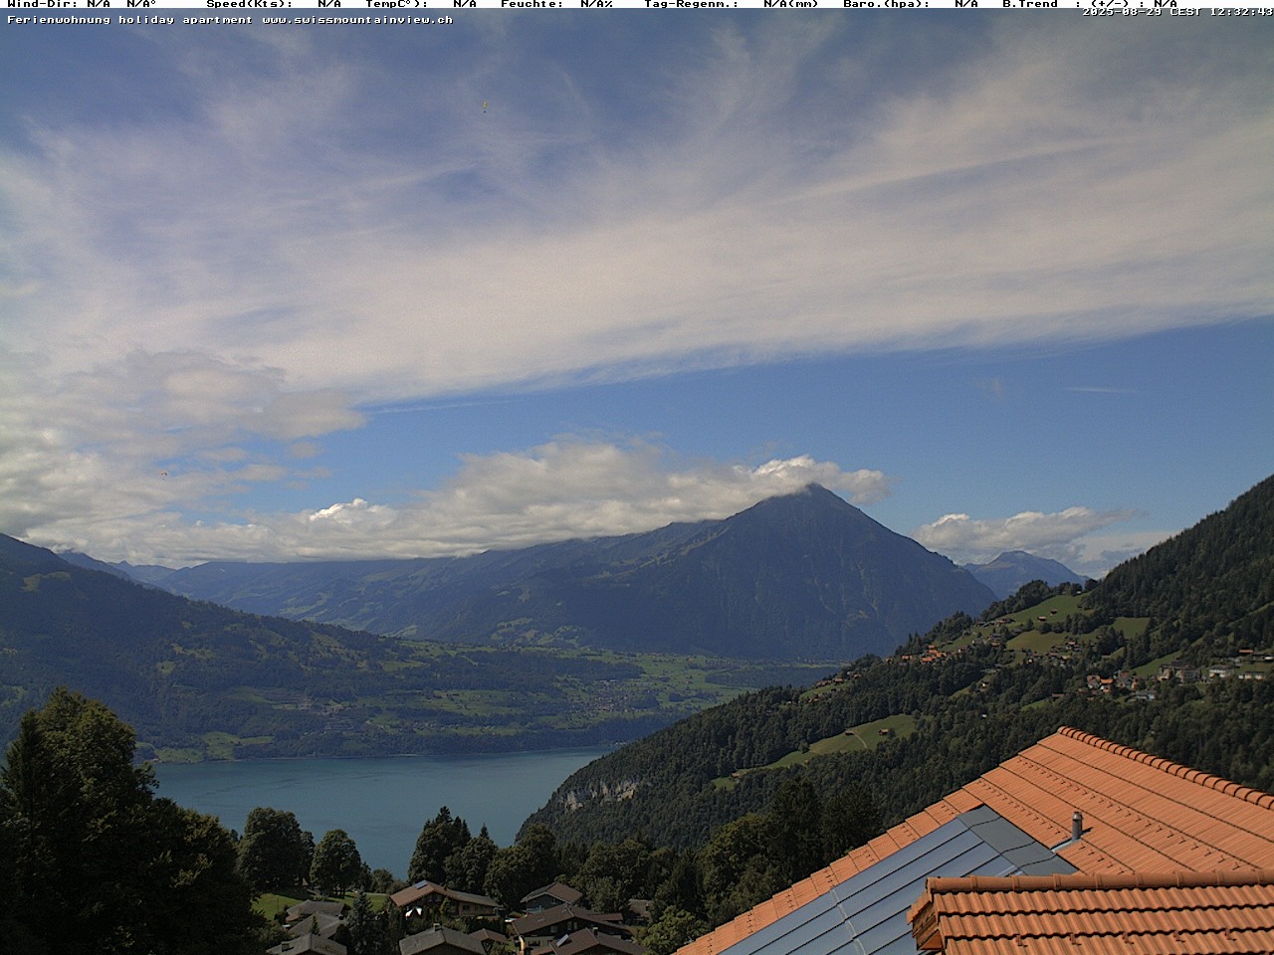
Task: Click the www.swissmountainview.ch address text
Action: (357, 20)
